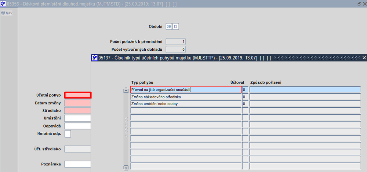Select row Změna umístění nebo osoby
Screen dimensions: 367x172
pyautogui.click(x=186, y=104)
